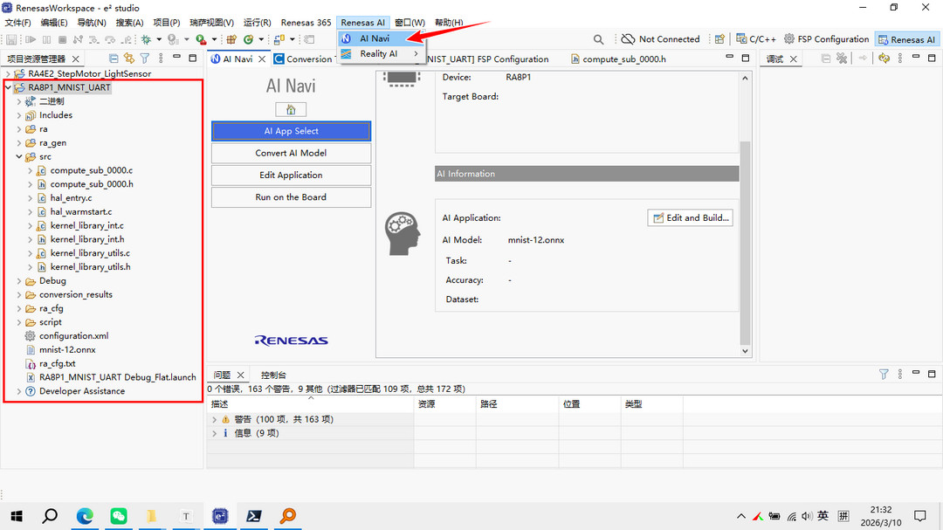943x530 pixels.
Task: Click the Suspend debug icon
Action: click(x=46, y=39)
